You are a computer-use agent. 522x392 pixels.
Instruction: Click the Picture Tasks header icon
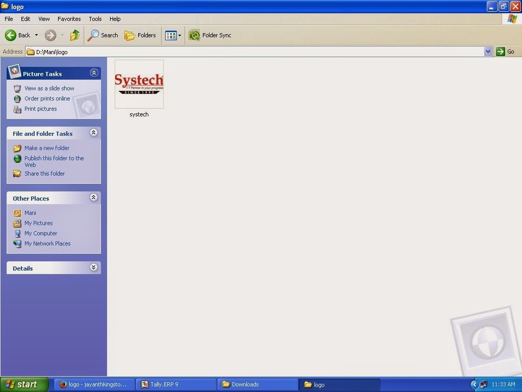14,71
